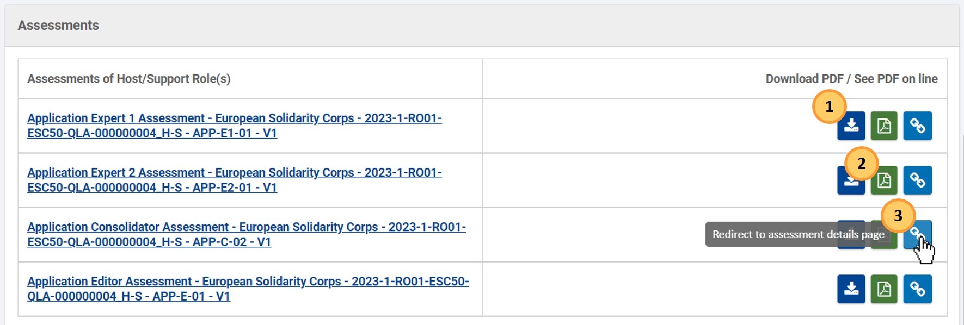Download PDF for Application Editor Assessment

coord(851,289)
